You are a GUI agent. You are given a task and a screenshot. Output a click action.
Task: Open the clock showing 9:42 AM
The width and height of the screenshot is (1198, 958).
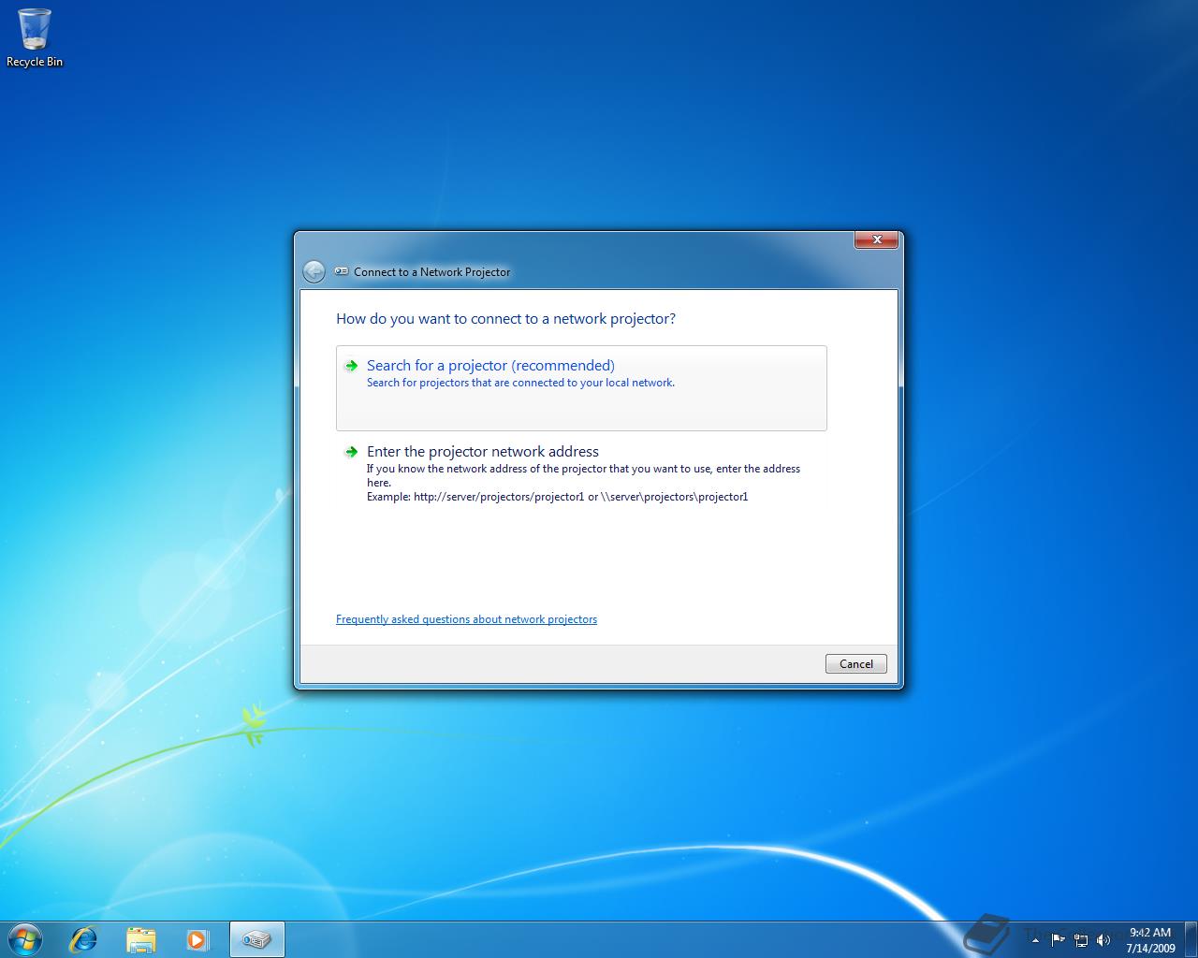(x=1150, y=940)
